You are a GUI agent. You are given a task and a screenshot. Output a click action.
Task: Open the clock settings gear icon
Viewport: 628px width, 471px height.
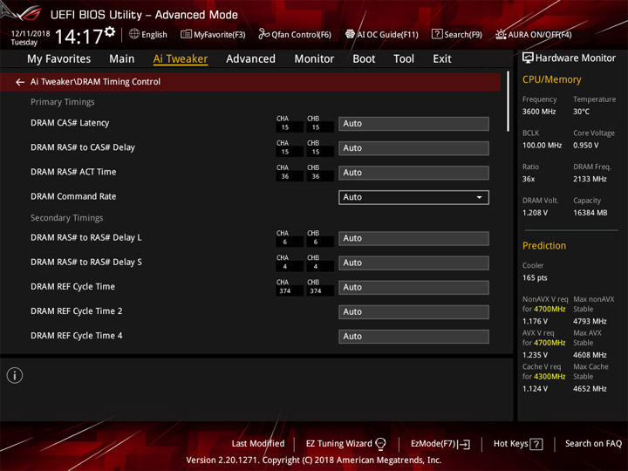(x=110, y=31)
